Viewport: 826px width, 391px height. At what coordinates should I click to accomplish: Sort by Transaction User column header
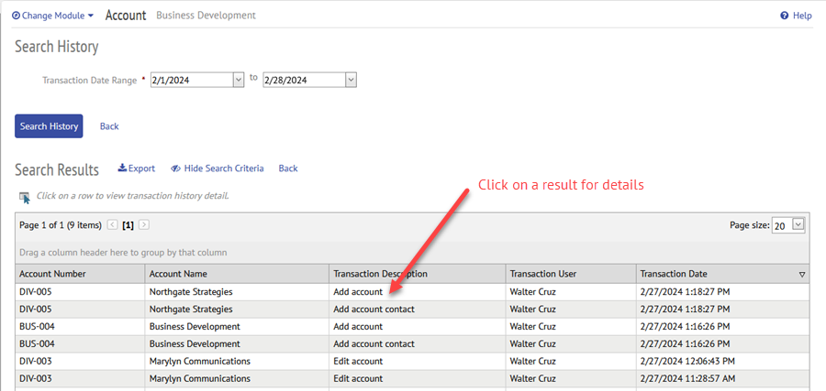pyautogui.click(x=571, y=274)
